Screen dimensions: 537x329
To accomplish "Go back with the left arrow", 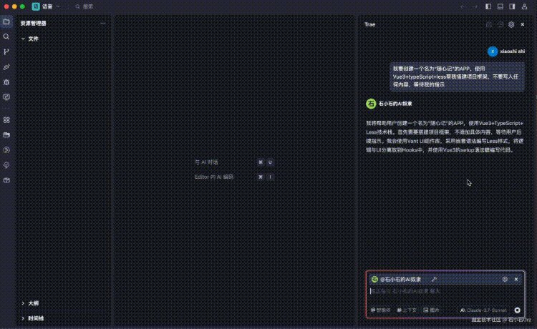I will pos(463,6).
